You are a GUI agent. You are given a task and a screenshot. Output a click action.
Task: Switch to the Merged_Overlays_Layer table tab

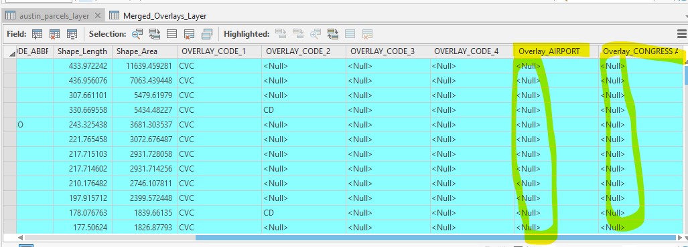(158, 16)
